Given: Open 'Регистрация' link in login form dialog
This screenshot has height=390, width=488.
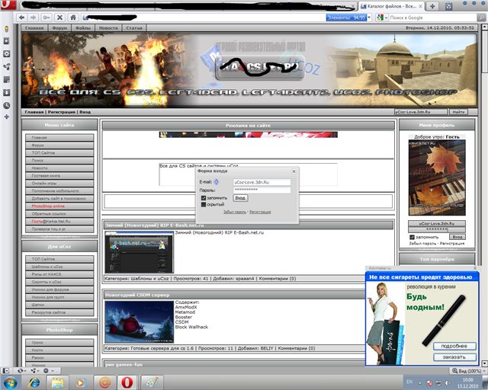Looking at the screenshot, I should point(260,212).
